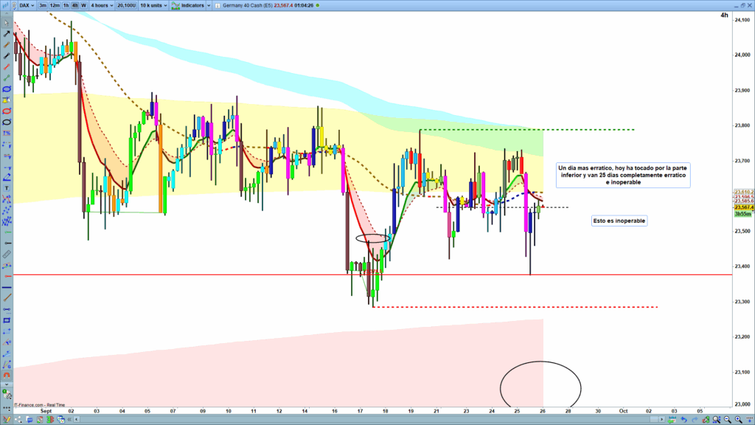The width and height of the screenshot is (755, 425).
Task: Click the 'Esto es inoperable' text note
Action: (x=619, y=221)
